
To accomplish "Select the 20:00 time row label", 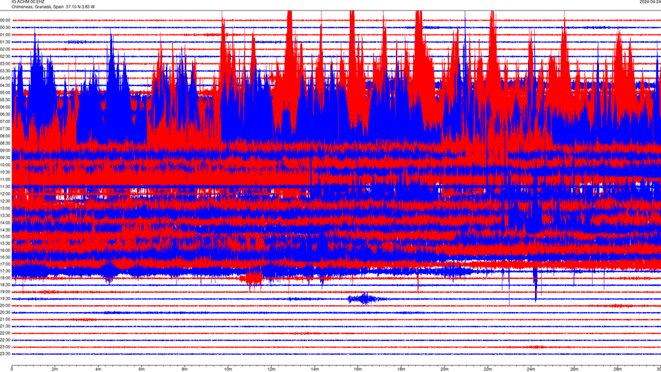I will (x=5, y=305).
